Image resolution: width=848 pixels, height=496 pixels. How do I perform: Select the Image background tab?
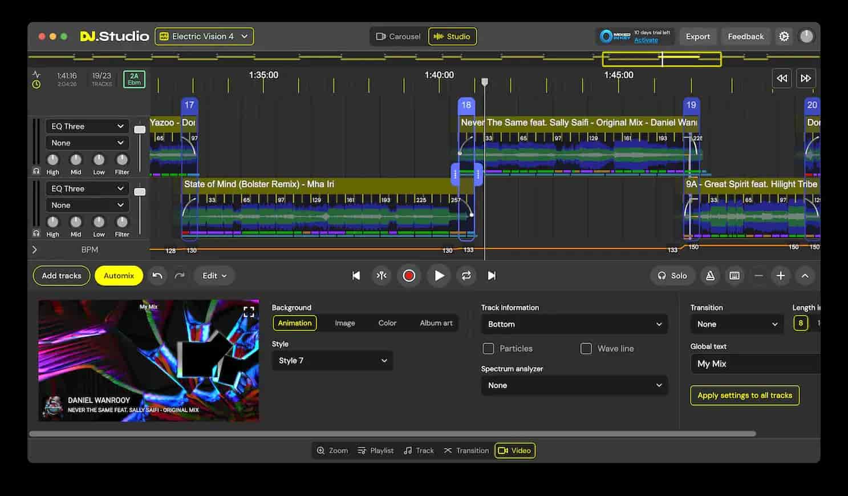point(344,322)
